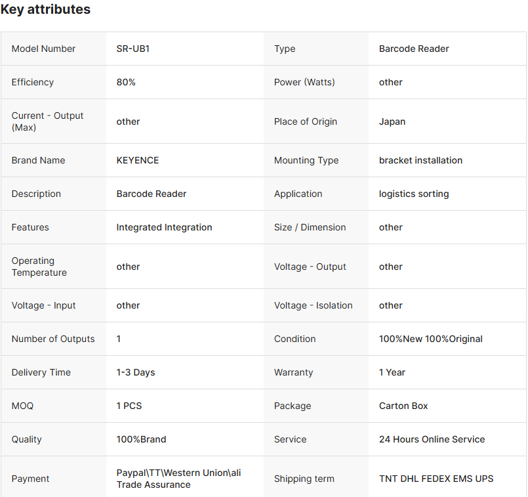Click the 1-3 Days delivery time value
528x497 pixels.
tap(136, 372)
